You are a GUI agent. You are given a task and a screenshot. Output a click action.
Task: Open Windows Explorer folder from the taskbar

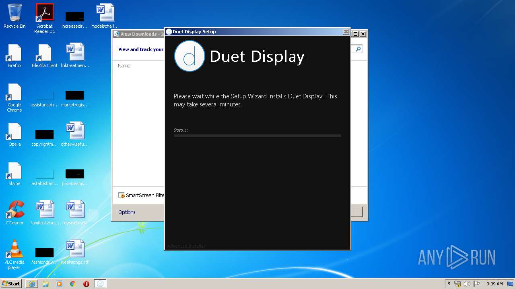45,284
